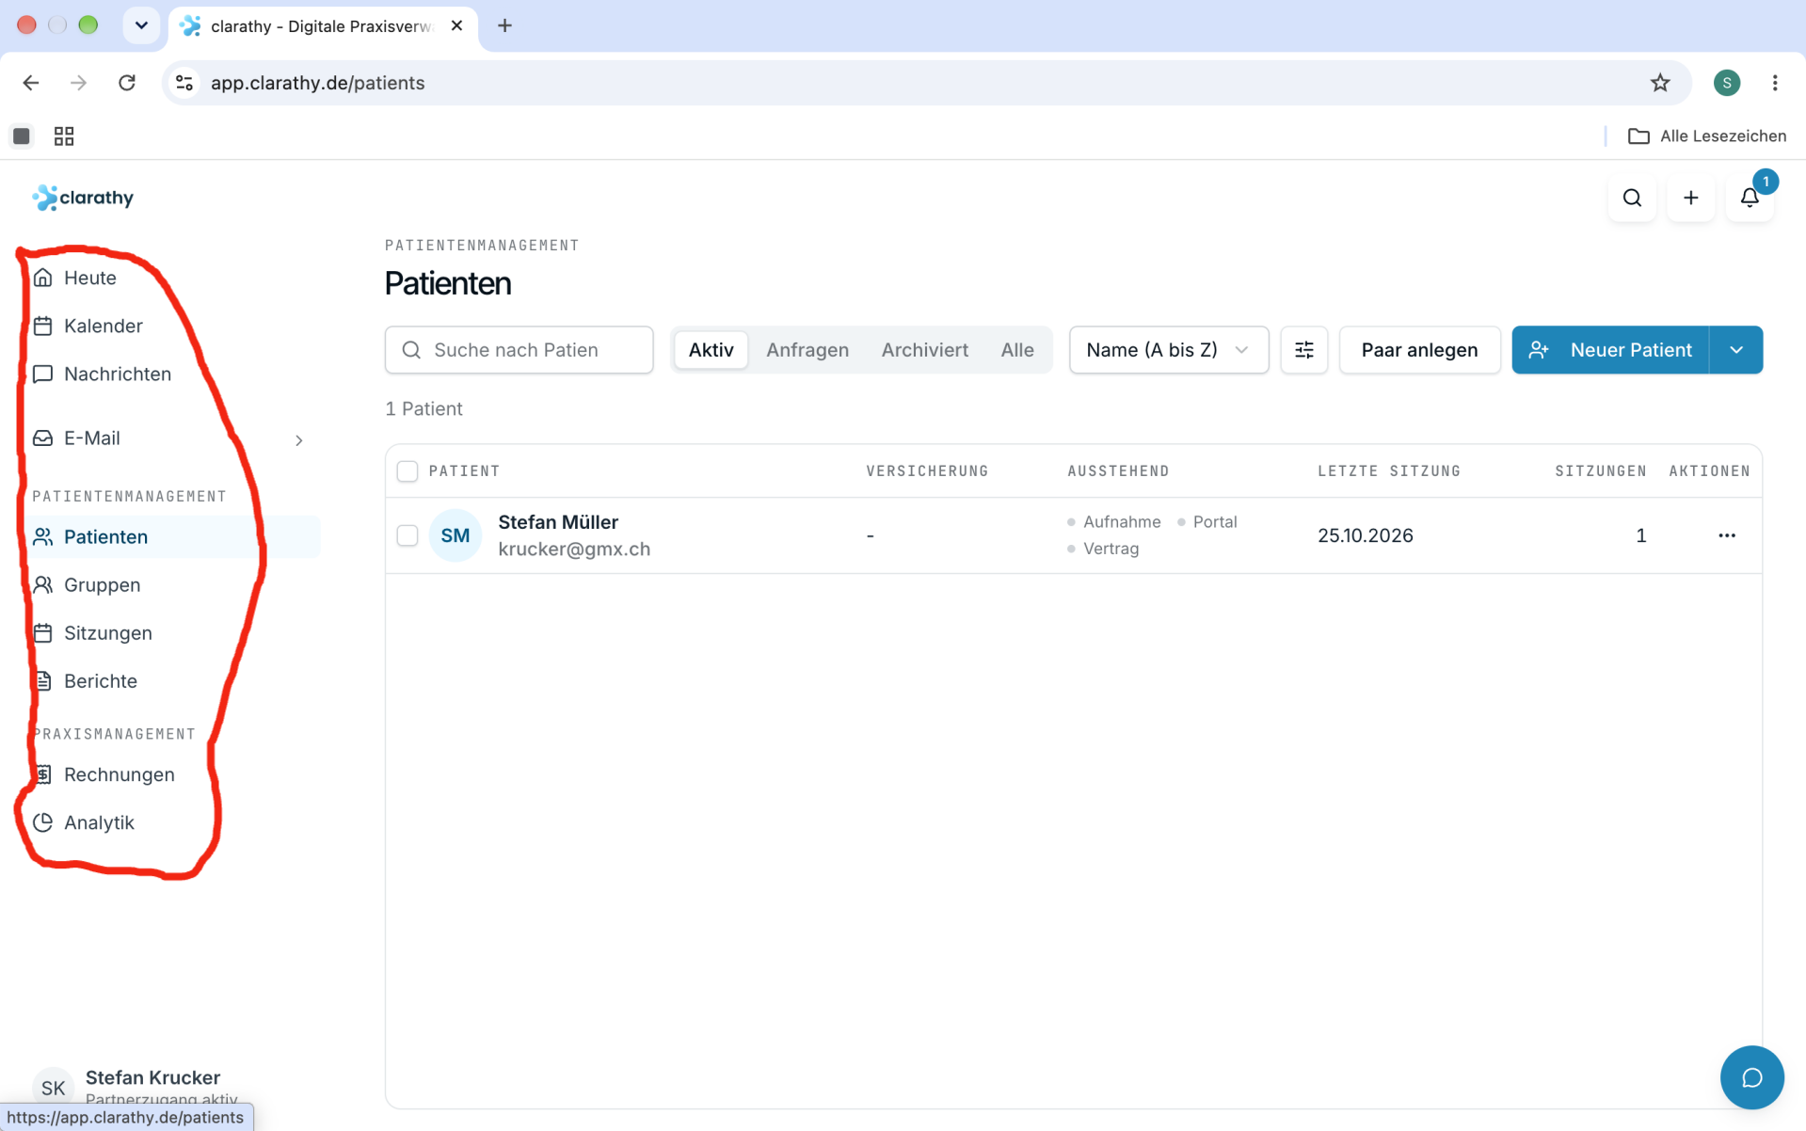Open the chat support bubble

point(1751,1077)
